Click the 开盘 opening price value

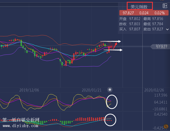coord(135,19)
